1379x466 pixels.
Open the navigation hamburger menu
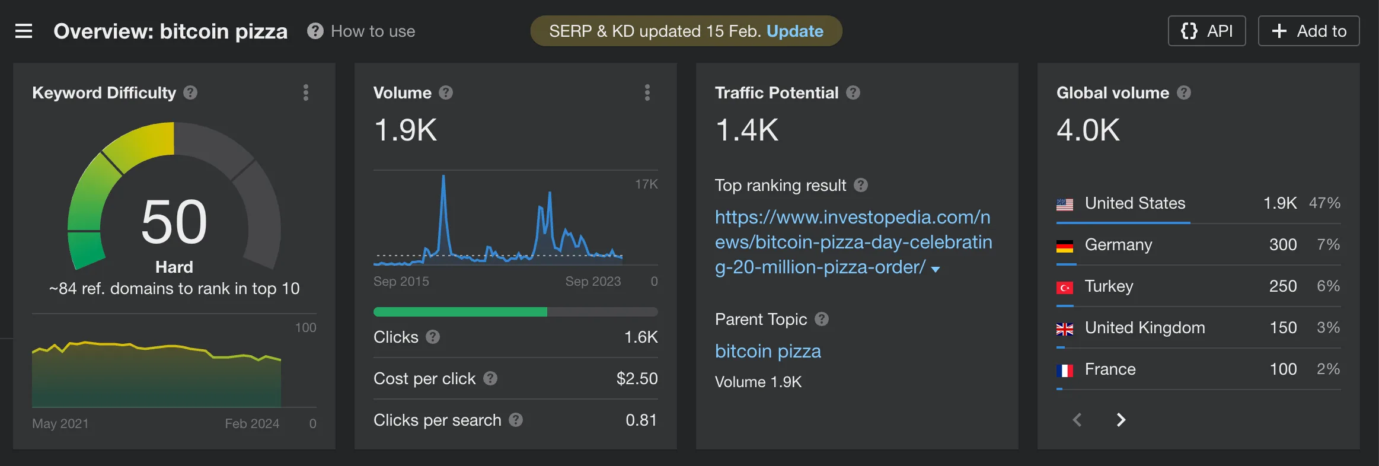tap(24, 31)
